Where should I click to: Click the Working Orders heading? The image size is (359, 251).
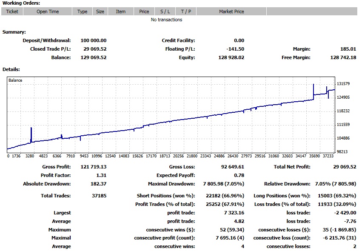click(x=21, y=3)
